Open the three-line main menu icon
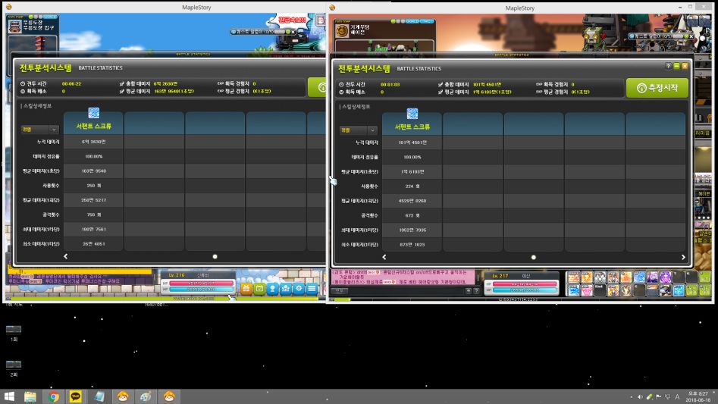 coord(312,289)
